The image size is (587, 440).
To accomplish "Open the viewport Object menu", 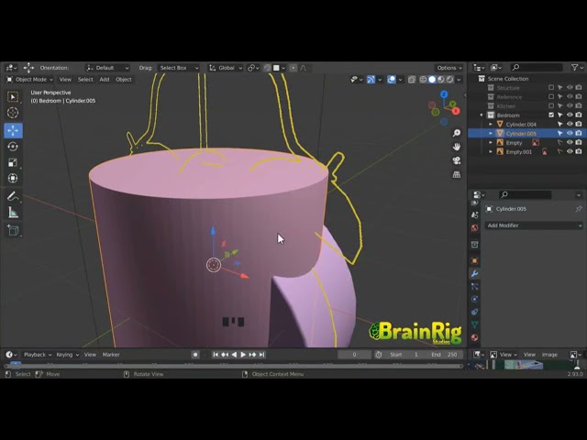I will point(124,80).
